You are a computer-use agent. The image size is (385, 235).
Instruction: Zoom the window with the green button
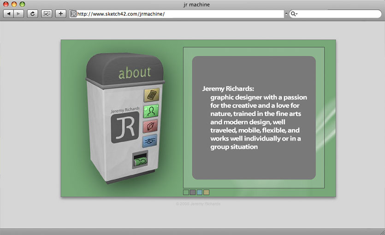coord(22,4)
